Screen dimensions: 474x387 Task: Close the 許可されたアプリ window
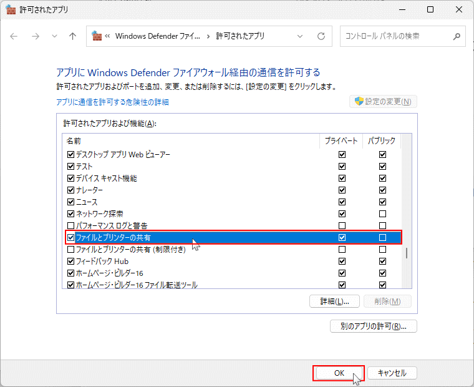pyautogui.click(x=459, y=10)
